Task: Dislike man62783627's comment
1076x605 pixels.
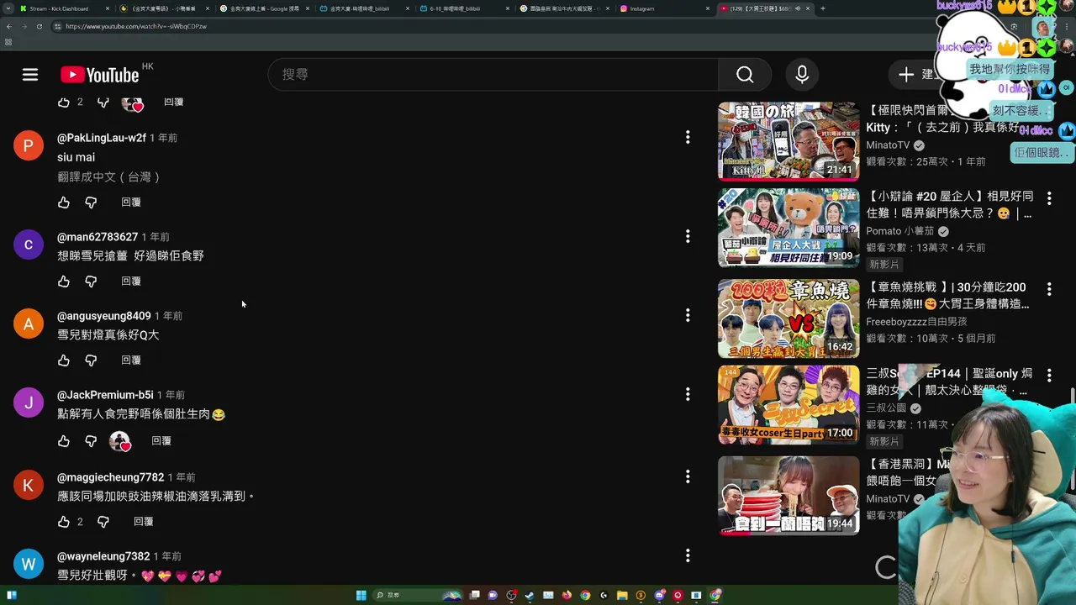Action: 91,281
